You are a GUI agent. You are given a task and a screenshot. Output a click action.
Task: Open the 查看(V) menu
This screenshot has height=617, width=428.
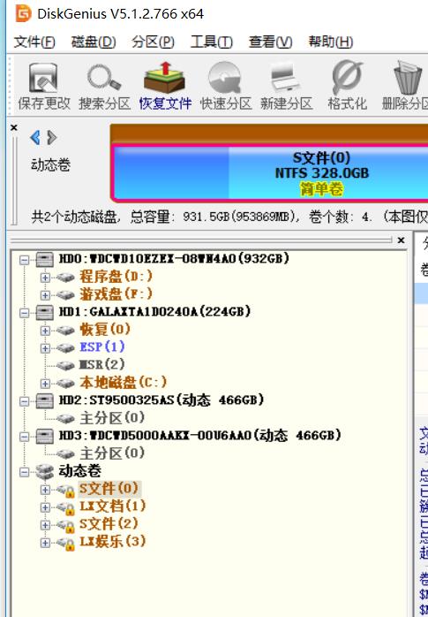pos(270,42)
